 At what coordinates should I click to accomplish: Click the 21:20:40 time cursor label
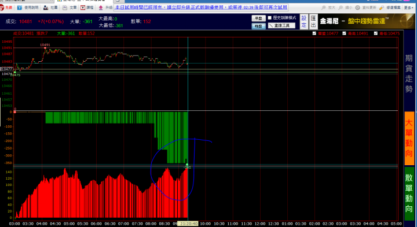(x=188, y=224)
